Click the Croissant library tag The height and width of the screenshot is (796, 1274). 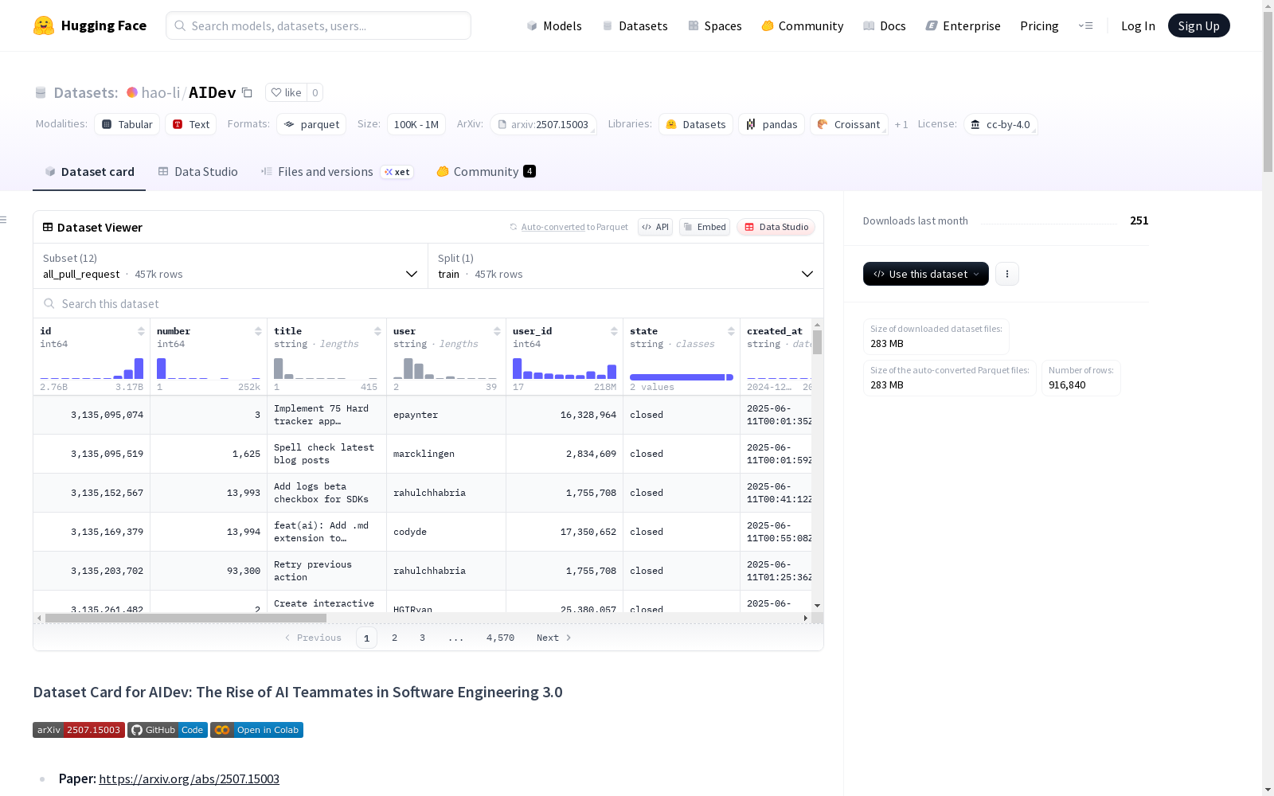849,124
